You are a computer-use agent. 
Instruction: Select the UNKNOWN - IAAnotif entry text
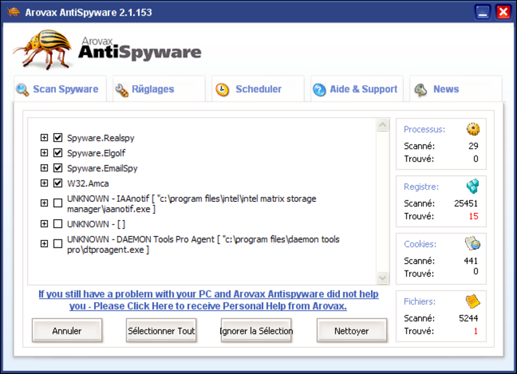click(192, 204)
